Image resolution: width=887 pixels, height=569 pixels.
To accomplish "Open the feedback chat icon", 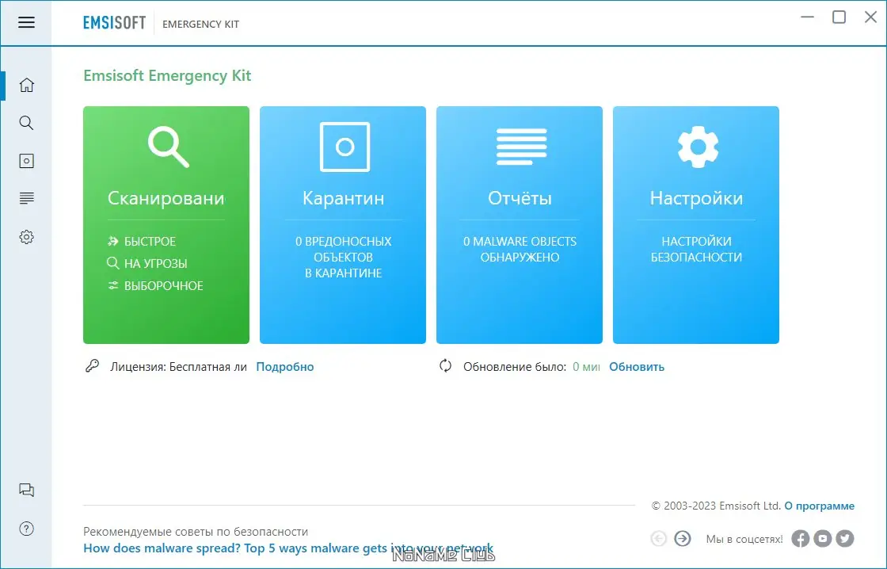I will [26, 490].
